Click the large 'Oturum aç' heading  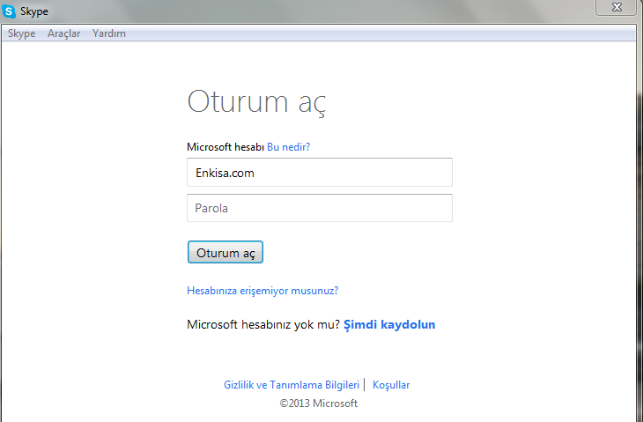coord(256,102)
